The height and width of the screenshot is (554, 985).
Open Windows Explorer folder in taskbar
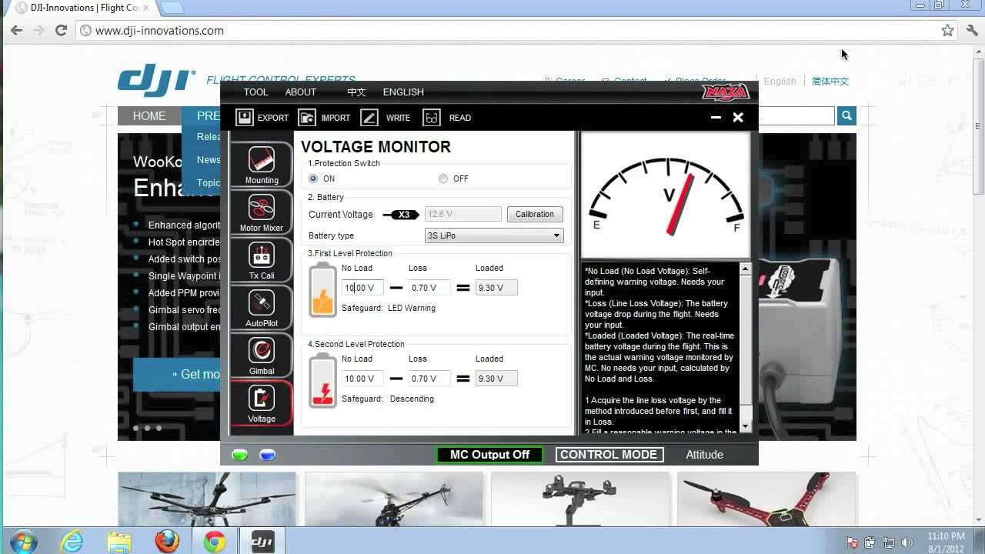[119, 542]
